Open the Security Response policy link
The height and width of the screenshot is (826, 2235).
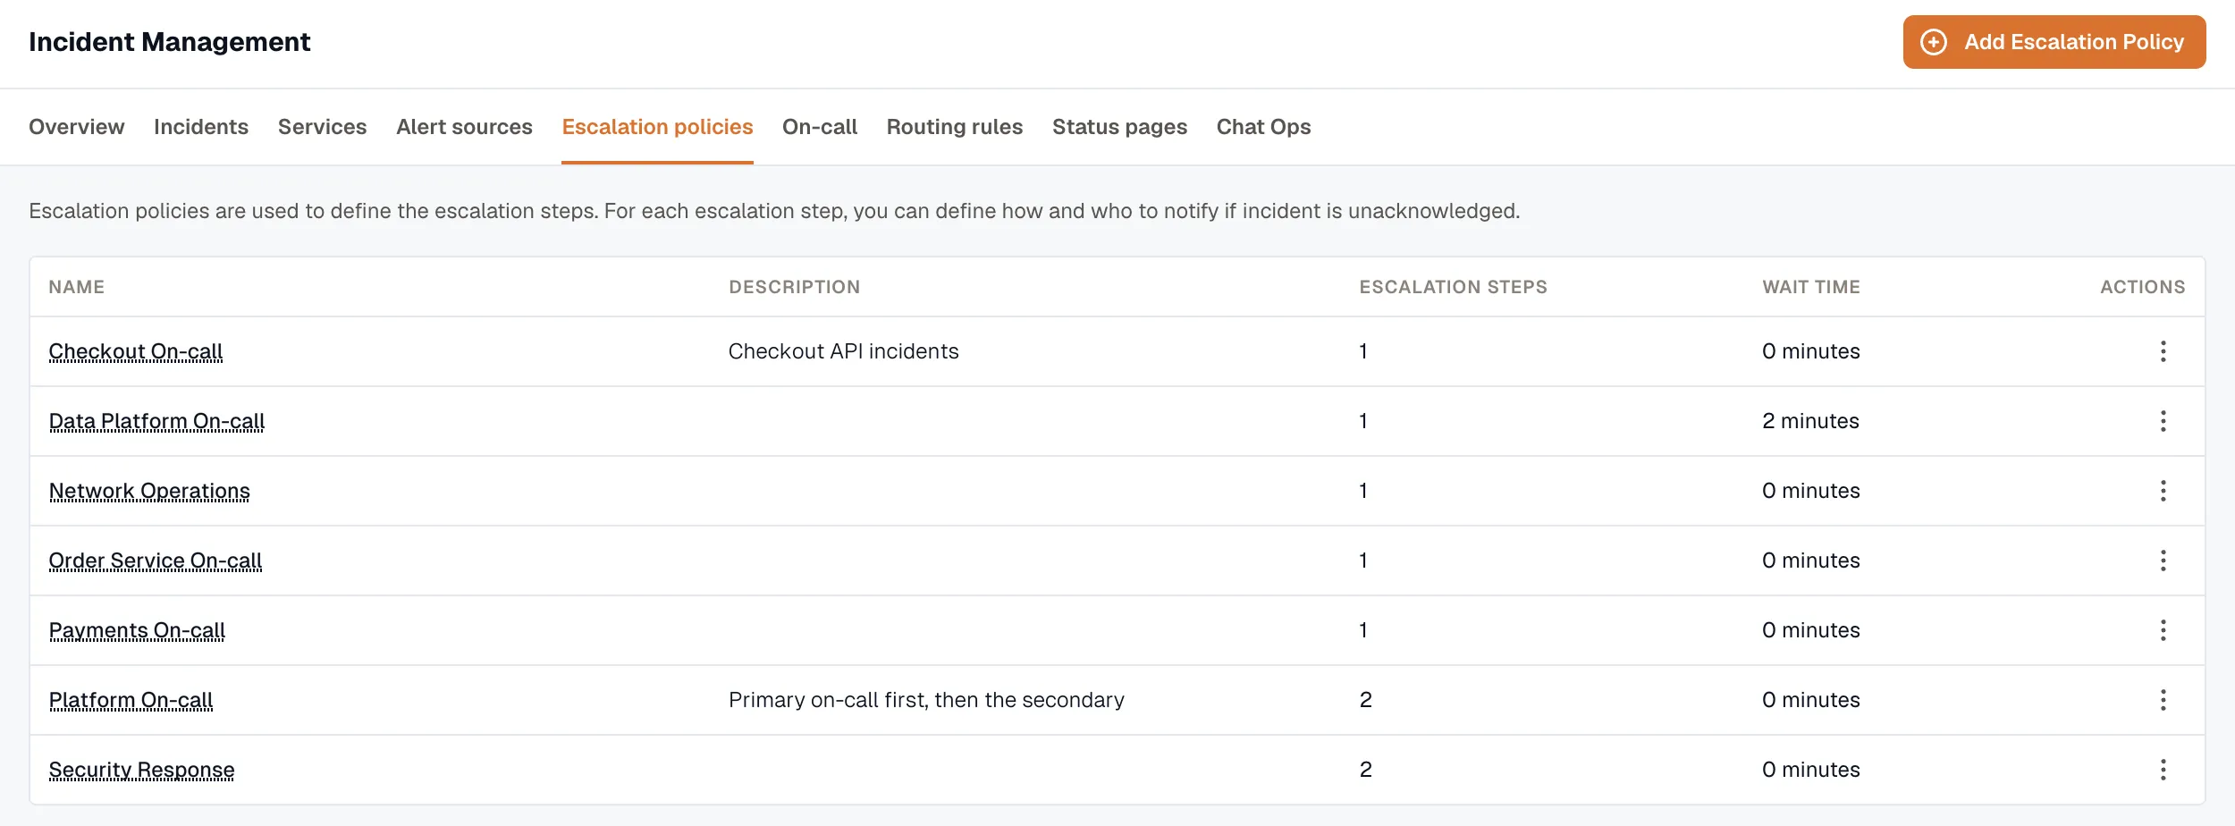[x=141, y=770]
